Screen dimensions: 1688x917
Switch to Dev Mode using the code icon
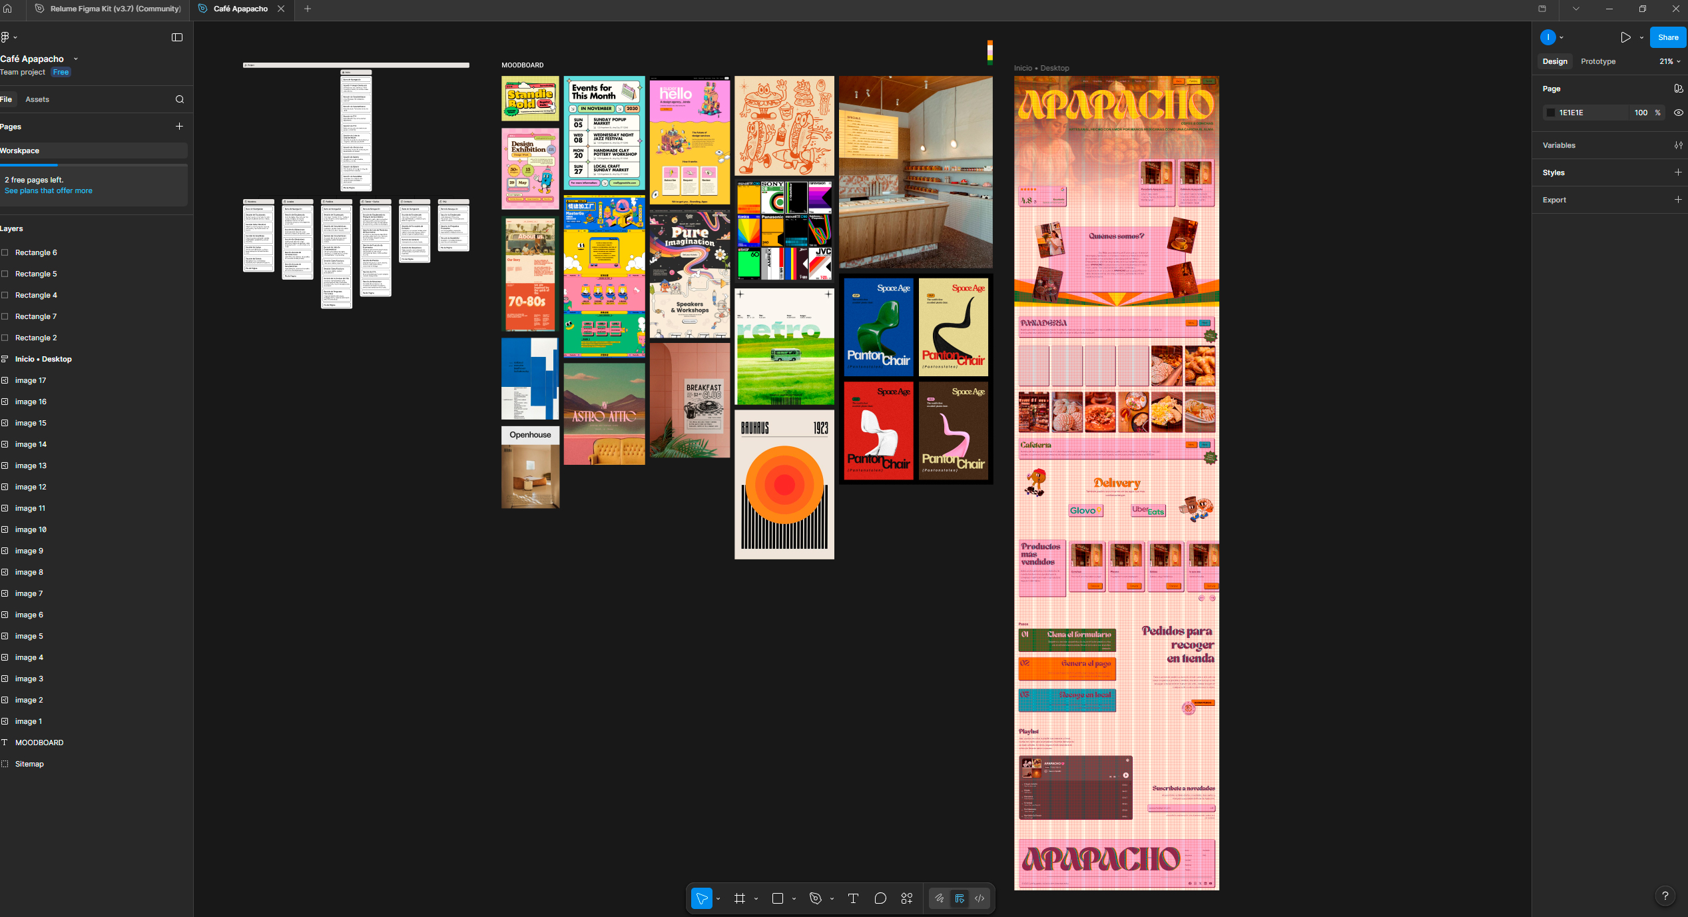[980, 898]
